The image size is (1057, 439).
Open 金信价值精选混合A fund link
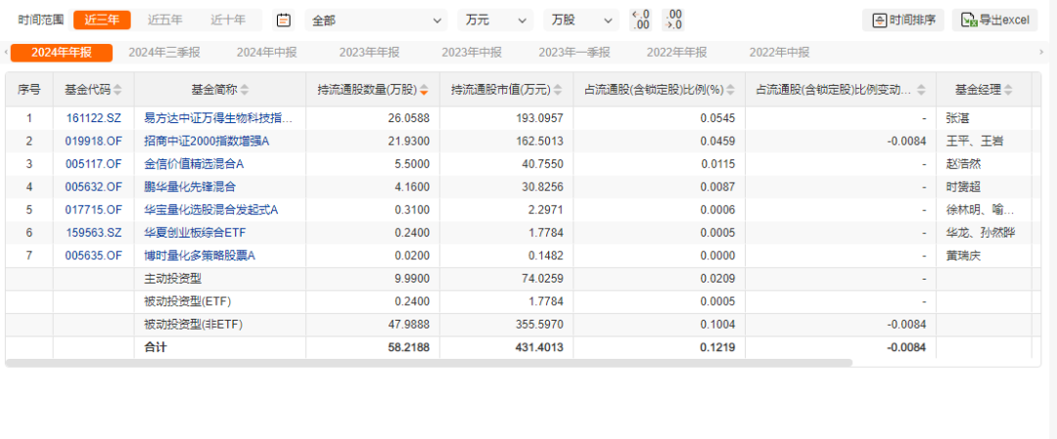194,164
